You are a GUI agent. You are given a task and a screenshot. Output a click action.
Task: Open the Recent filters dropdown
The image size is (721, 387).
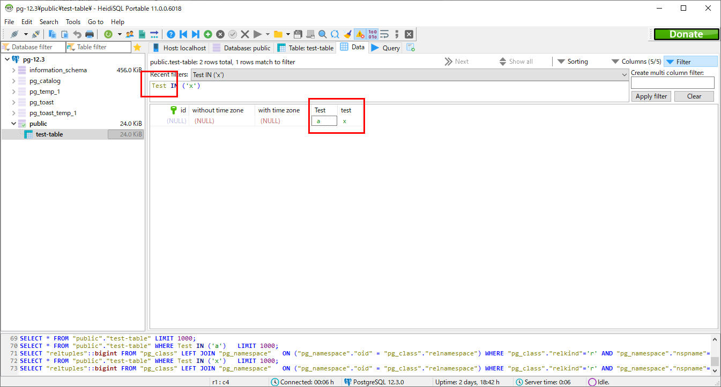pos(623,74)
